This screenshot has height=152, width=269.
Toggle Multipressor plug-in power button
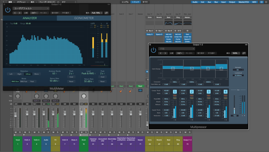tap(153, 50)
